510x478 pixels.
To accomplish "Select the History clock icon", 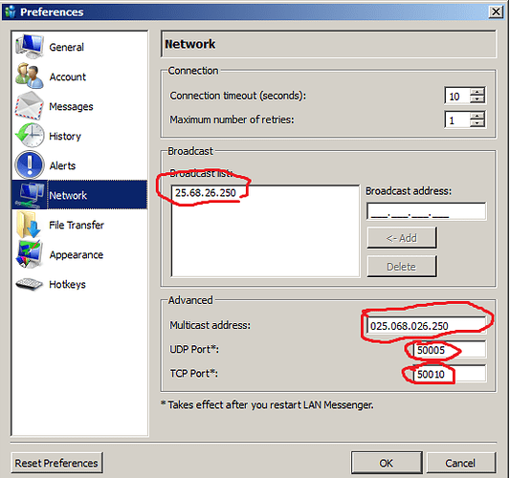I will (x=30, y=136).
